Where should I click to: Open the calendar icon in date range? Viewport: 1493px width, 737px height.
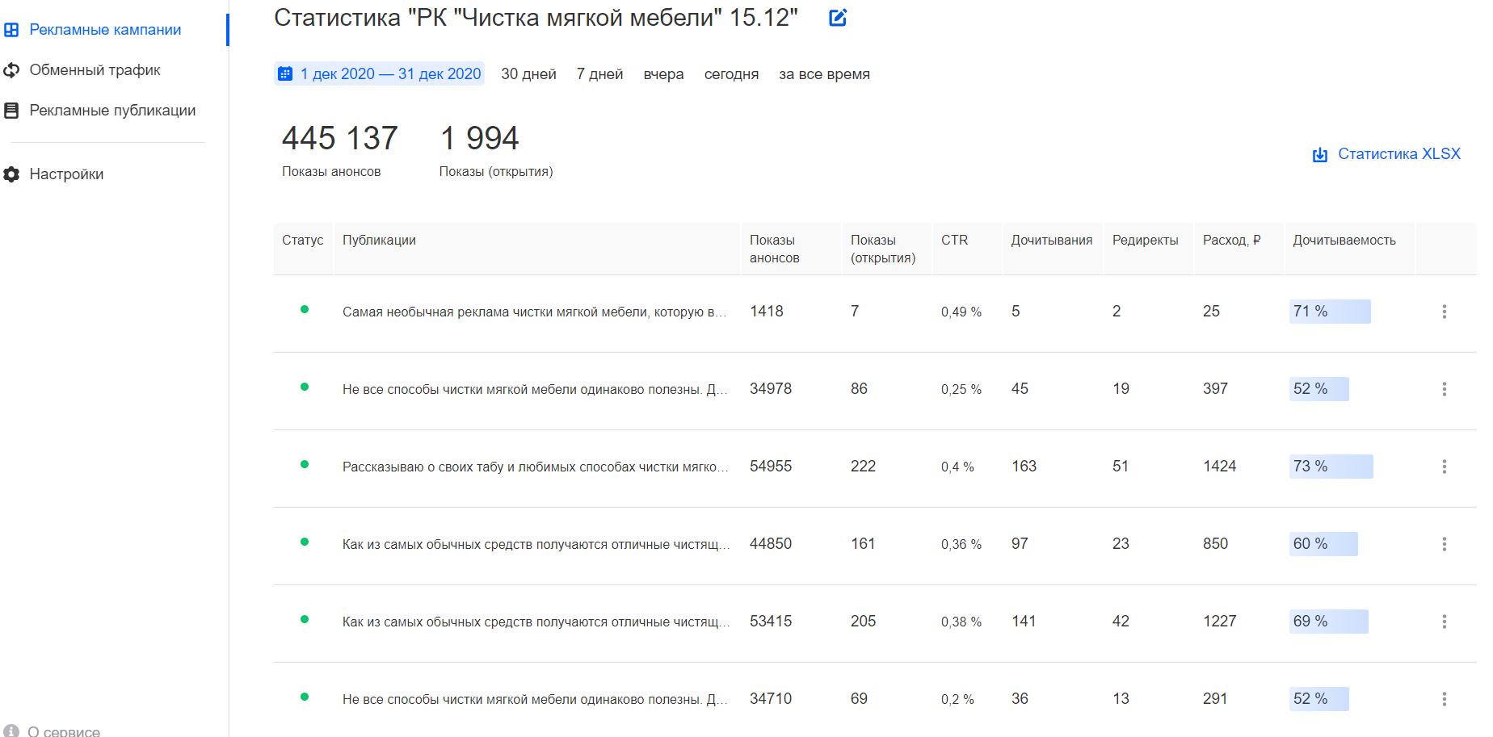(285, 74)
